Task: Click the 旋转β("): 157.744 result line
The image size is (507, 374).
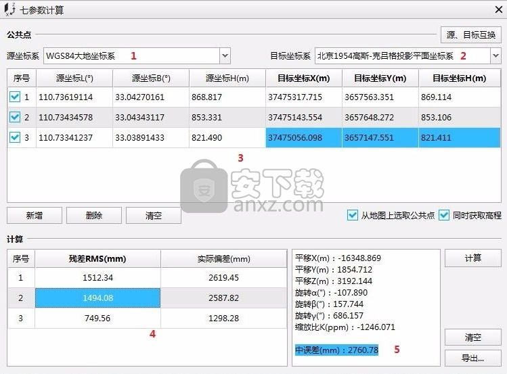Action: tap(329, 304)
